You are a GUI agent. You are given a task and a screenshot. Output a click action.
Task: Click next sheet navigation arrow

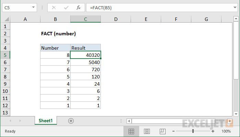click(20, 121)
